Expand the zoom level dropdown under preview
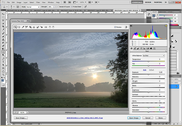 pos(27,112)
